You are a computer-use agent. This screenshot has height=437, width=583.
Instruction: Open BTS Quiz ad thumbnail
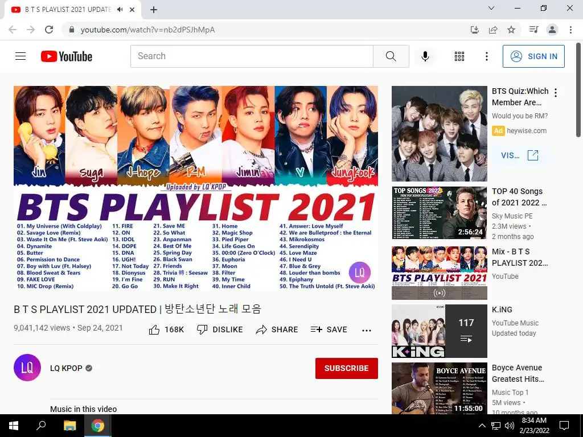click(x=439, y=133)
